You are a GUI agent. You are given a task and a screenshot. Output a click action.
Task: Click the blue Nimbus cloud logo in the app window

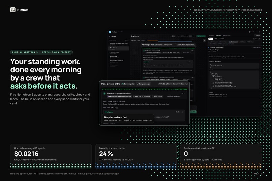click(110, 32)
